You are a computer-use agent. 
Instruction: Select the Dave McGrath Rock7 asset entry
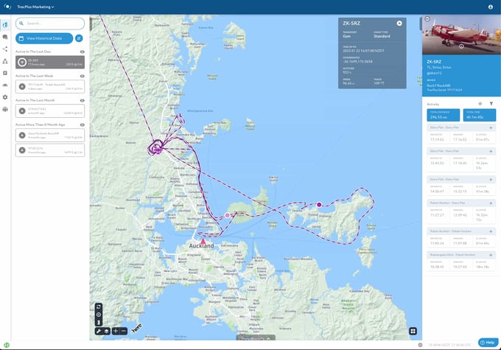[x=50, y=135]
